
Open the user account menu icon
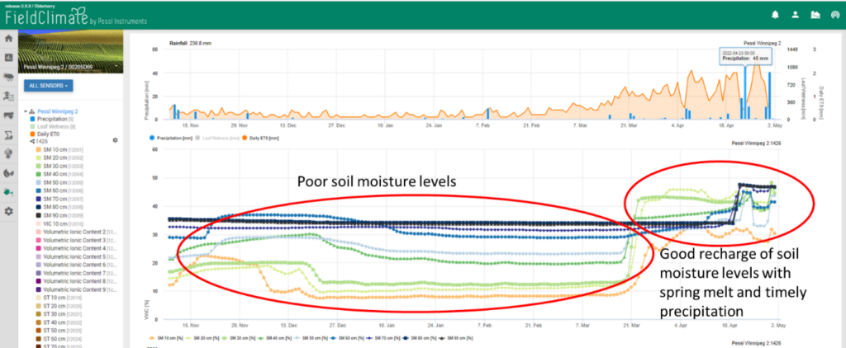(795, 15)
